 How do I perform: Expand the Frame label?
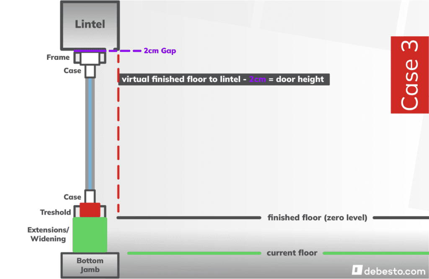click(58, 57)
